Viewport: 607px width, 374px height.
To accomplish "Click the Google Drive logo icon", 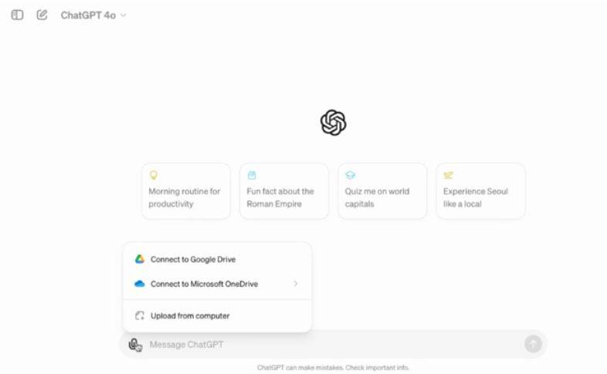I will [140, 259].
